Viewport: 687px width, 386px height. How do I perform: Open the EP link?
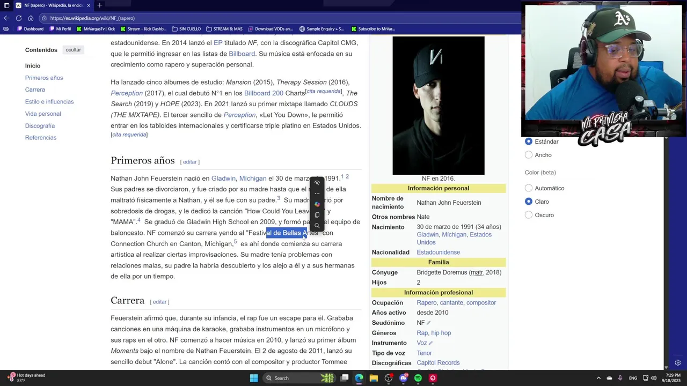coord(218,43)
